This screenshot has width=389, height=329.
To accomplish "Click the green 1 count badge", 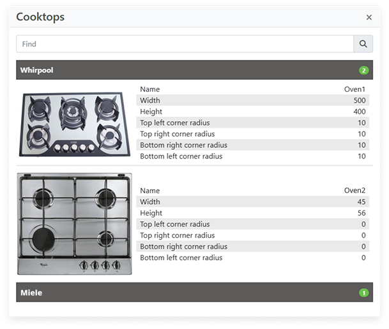I will coord(363,293).
